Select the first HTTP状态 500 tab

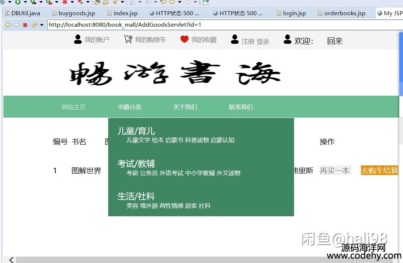point(174,13)
